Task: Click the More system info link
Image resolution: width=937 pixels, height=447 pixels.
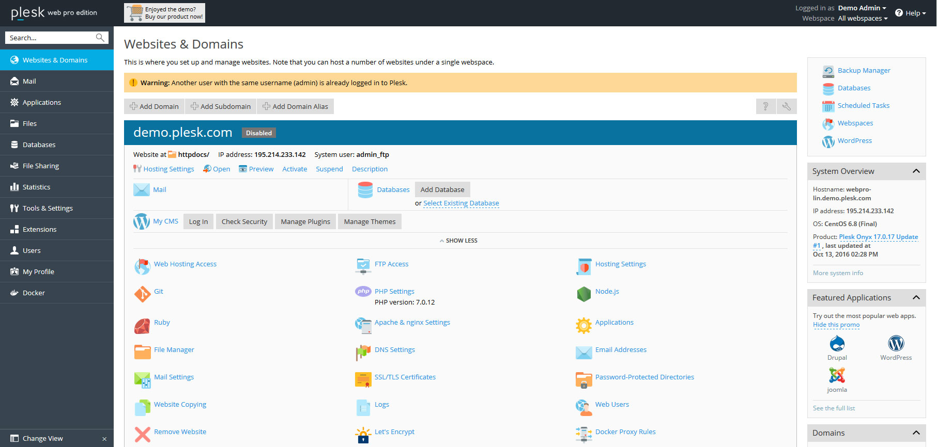Action: (838, 273)
